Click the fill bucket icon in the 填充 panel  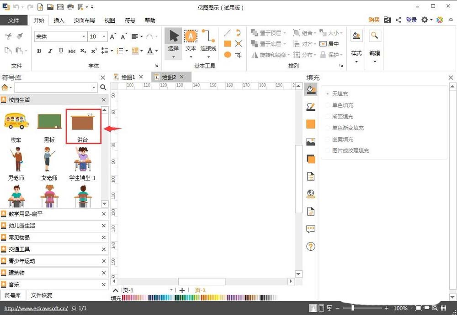tap(311, 89)
